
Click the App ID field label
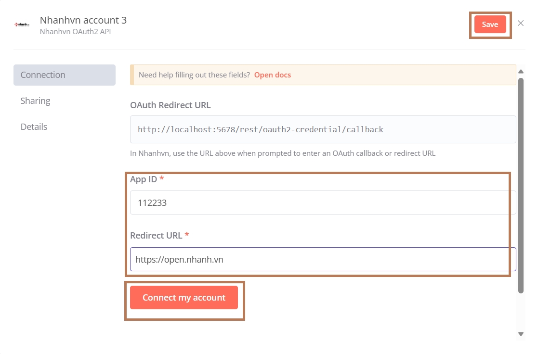click(144, 179)
